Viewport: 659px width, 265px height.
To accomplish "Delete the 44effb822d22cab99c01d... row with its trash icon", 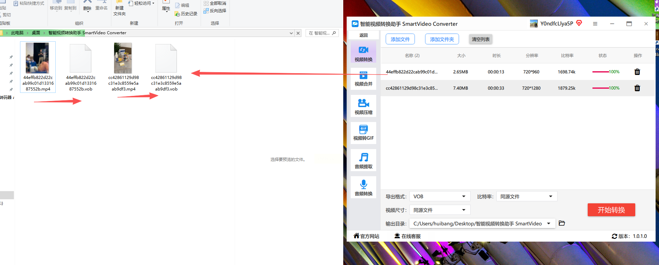I will click(637, 72).
